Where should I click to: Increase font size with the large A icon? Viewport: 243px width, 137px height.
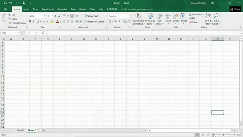(x=55, y=16)
